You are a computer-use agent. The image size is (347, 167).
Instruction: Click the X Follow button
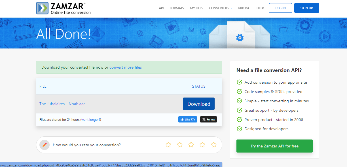208,119
